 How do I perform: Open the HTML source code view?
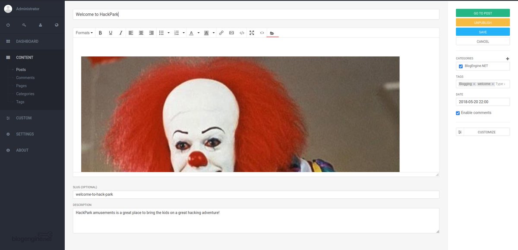click(x=262, y=33)
